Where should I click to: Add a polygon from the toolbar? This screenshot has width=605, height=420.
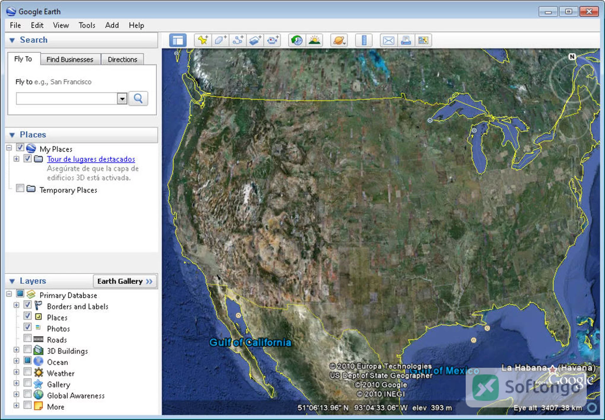click(x=220, y=40)
